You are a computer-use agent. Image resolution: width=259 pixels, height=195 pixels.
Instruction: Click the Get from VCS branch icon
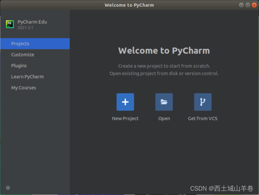pos(203,102)
